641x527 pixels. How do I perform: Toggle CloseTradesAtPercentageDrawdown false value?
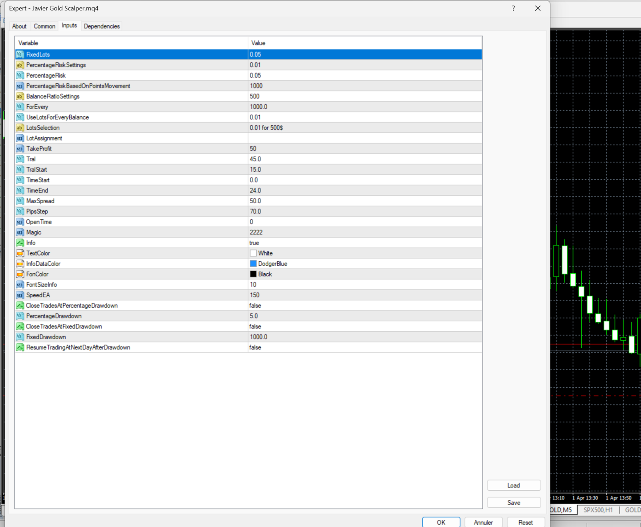pyautogui.click(x=365, y=305)
